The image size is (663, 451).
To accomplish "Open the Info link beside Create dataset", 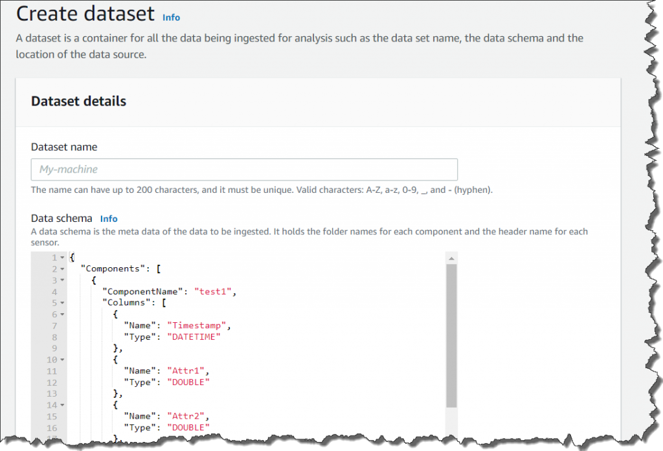I will coord(171,17).
